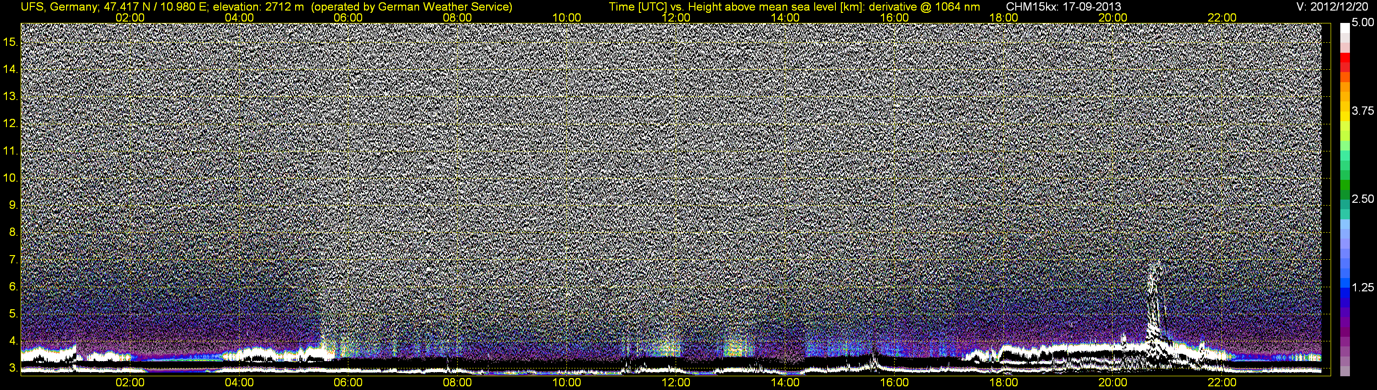1377x390 pixels.
Task: Click the height axis label '13.'
Action: [x=11, y=97]
